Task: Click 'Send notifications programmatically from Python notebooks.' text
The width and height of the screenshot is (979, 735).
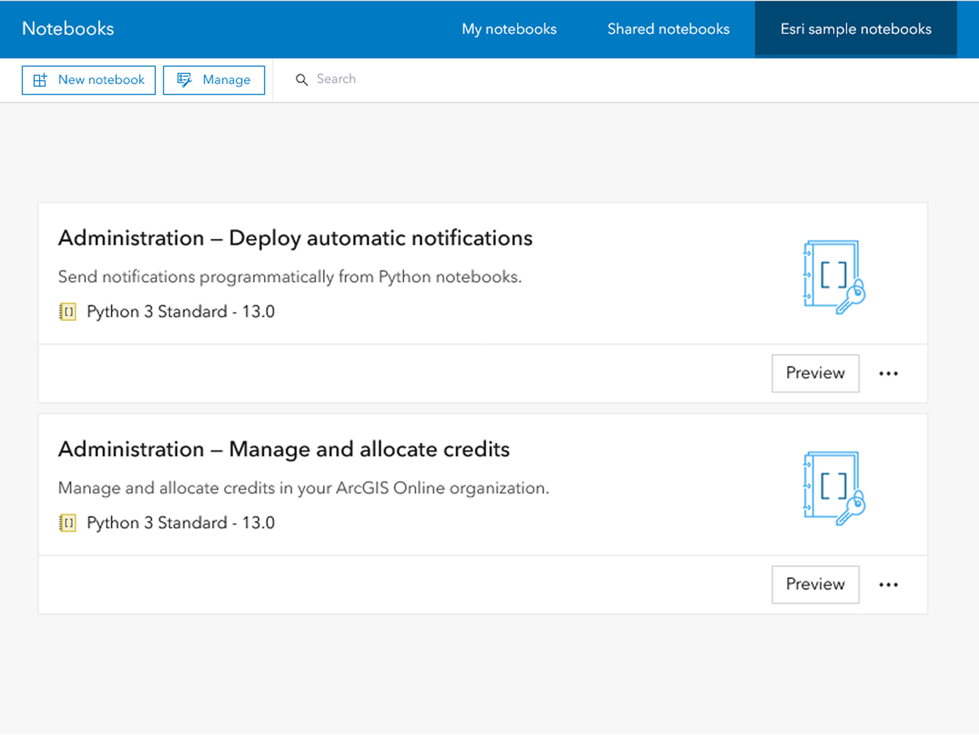Action: tap(290, 277)
